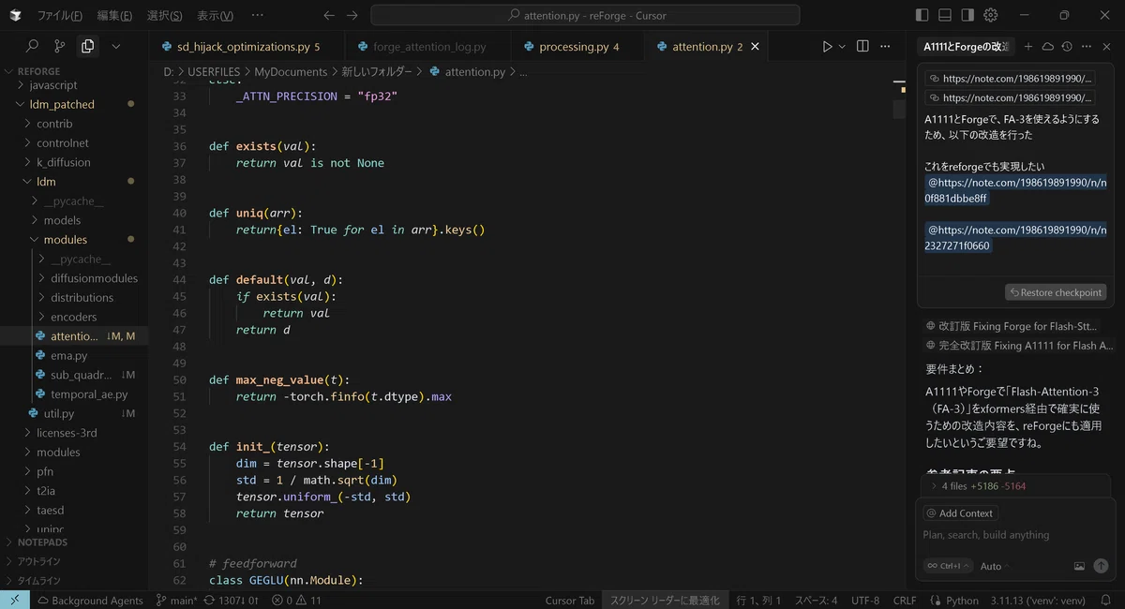1125x609 pixels.
Task: Click the Add Context button
Action: pyautogui.click(x=960, y=513)
